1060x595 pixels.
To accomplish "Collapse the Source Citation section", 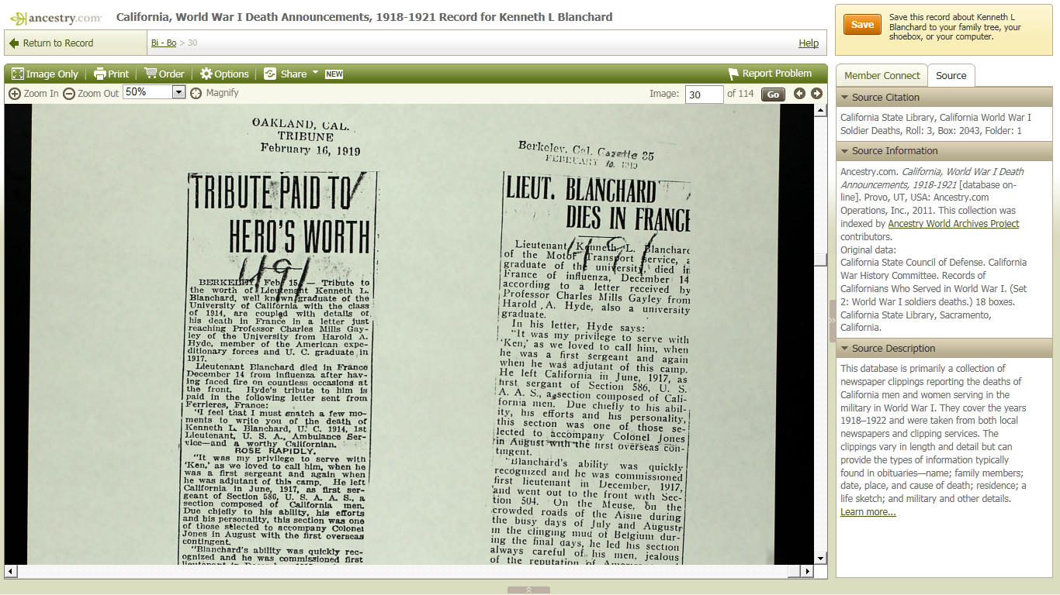I will 944,98.
